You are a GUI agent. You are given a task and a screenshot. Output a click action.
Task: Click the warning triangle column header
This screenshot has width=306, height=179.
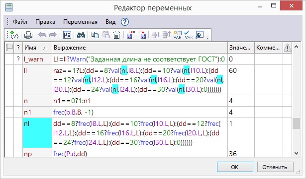(x=287, y=48)
